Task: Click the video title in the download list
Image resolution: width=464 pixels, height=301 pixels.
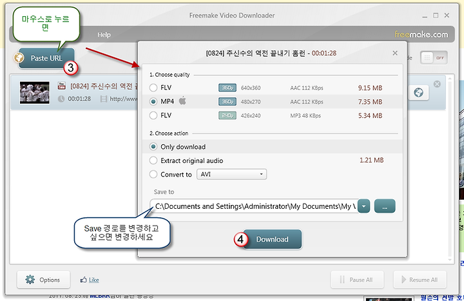Action: [104, 86]
